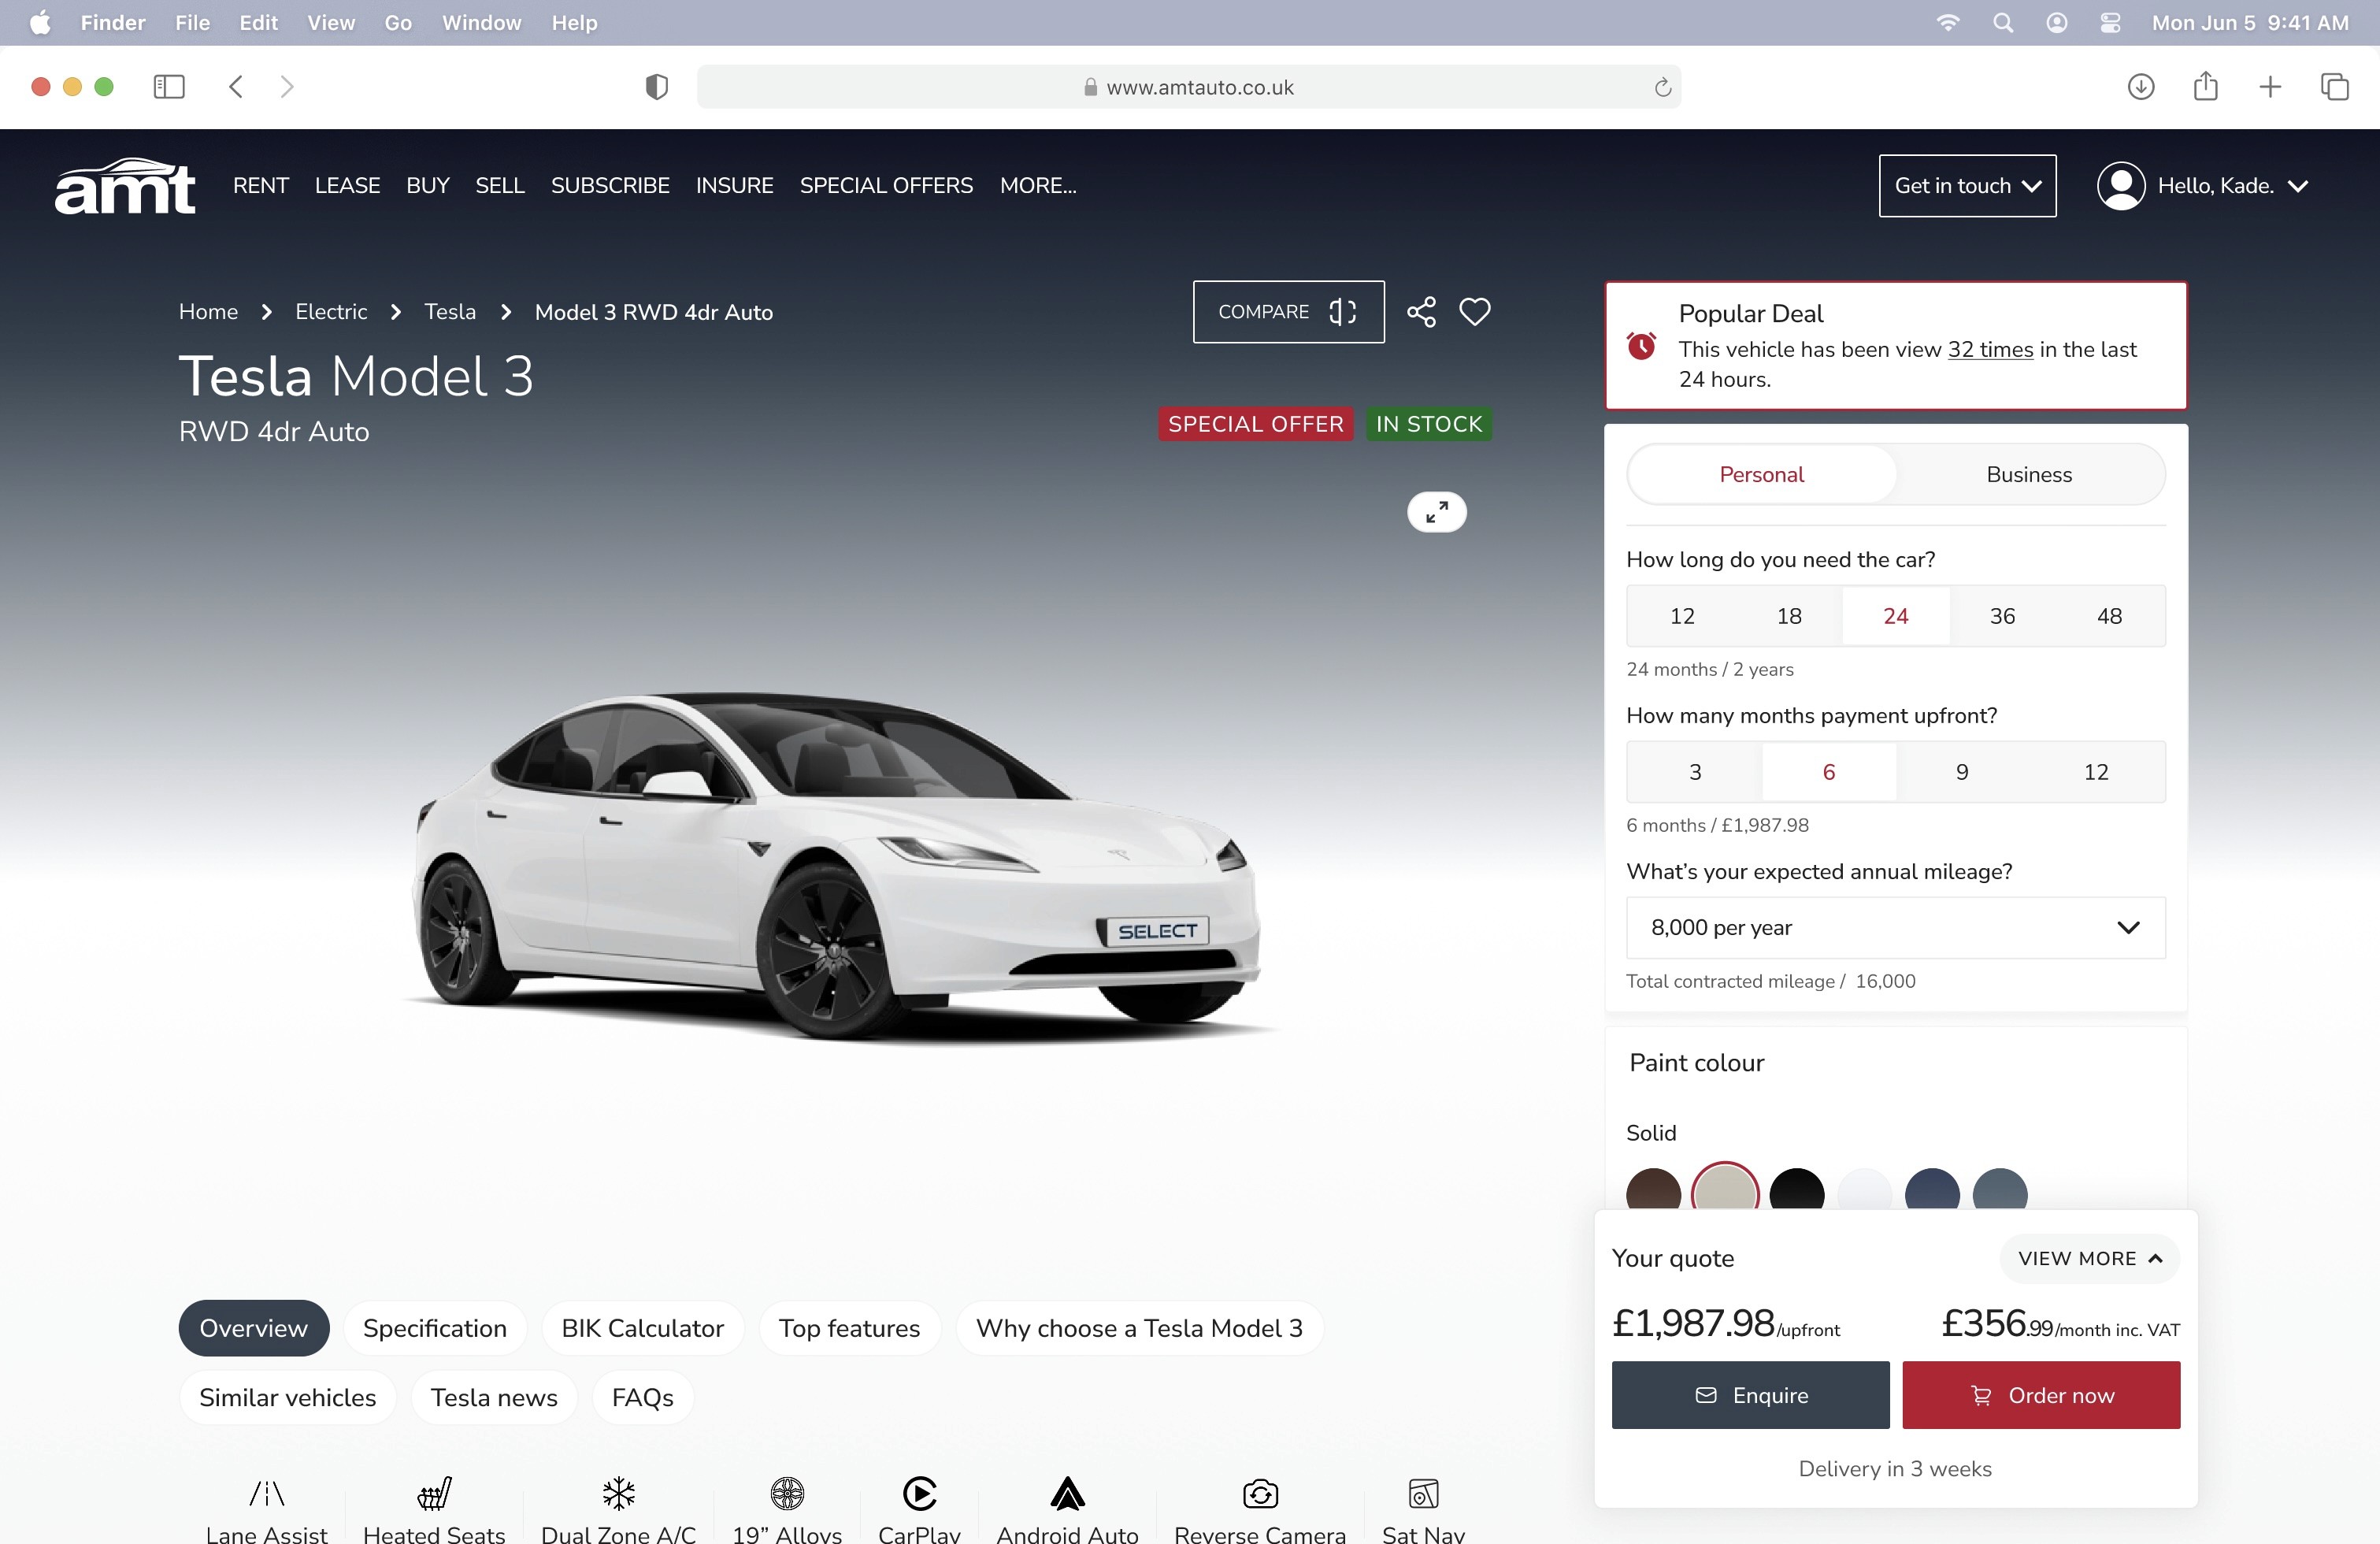Click the Safari address bar
The height and width of the screenshot is (1544, 2380).
(1188, 87)
